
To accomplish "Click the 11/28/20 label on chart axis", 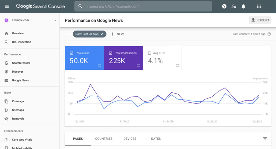I will 256,122.
